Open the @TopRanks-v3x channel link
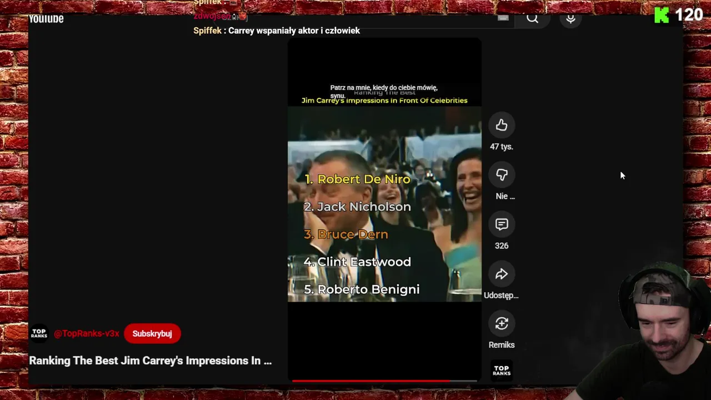711x400 pixels. click(87, 333)
